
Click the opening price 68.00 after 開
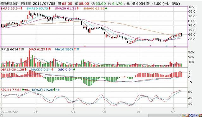pyautogui.click(x=67, y=3)
